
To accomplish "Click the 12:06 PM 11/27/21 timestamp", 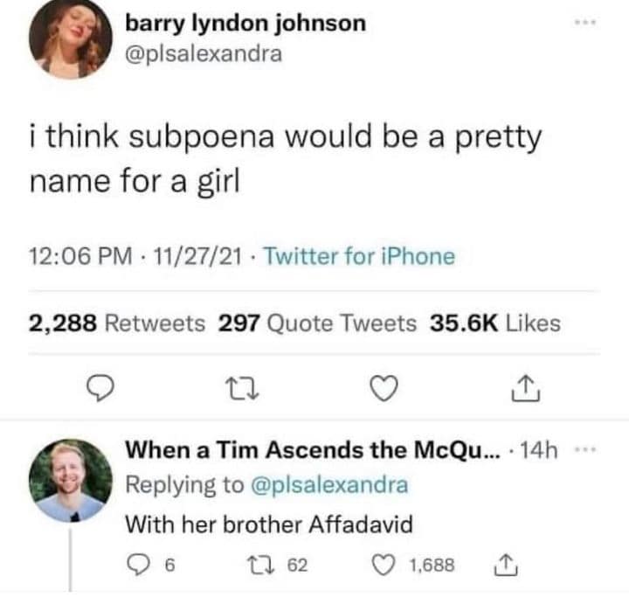I will tap(135, 256).
